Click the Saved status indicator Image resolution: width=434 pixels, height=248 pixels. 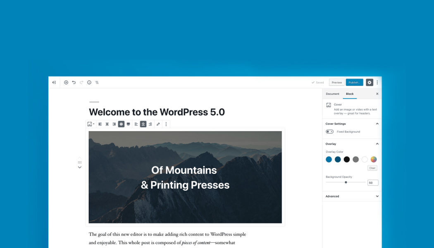pyautogui.click(x=318, y=83)
